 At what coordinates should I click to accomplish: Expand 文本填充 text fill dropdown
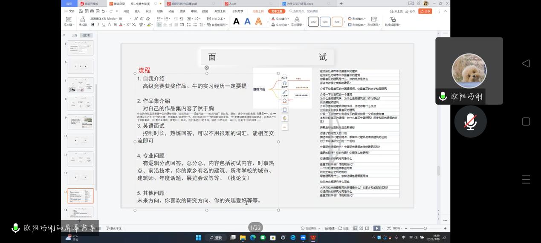pos(288,19)
